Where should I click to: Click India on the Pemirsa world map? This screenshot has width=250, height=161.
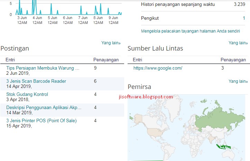pyautogui.click(x=211, y=138)
